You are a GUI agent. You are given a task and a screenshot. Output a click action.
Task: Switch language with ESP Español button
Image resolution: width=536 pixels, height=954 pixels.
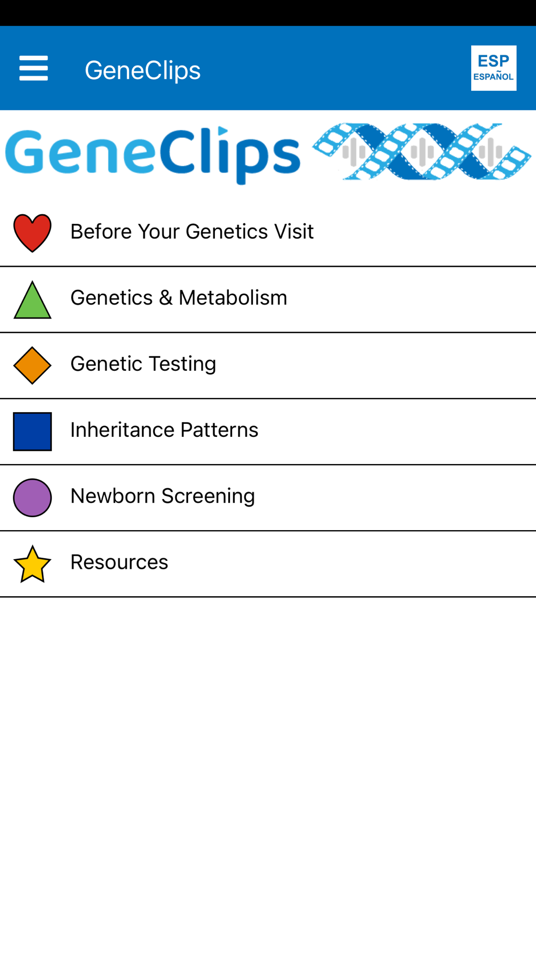pos(494,68)
